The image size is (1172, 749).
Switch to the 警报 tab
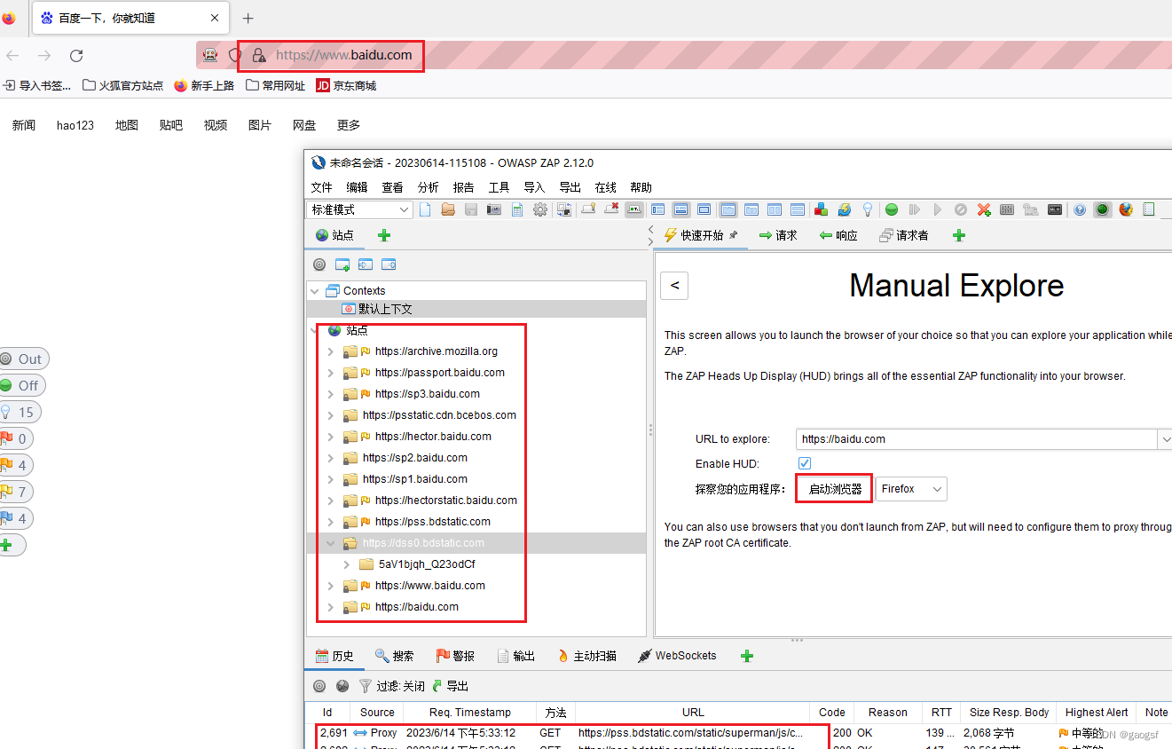click(455, 656)
